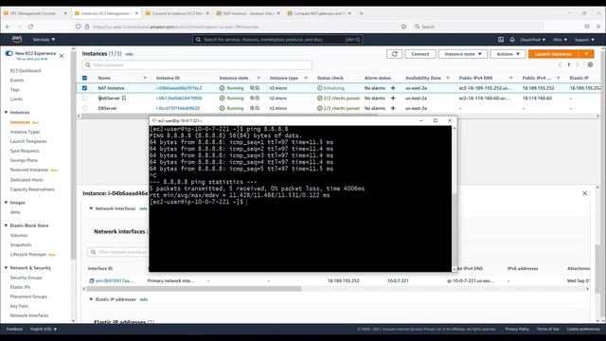Image resolution: width=606 pixels, height=341 pixels.
Task: Open network interface eni link
Action: click(115, 280)
